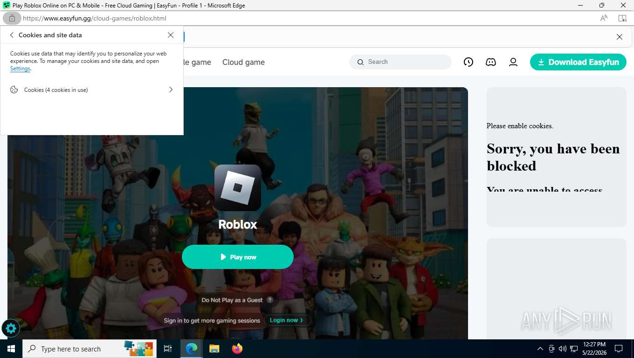
Task: Close the Cookies and site data popup
Action: click(x=171, y=35)
